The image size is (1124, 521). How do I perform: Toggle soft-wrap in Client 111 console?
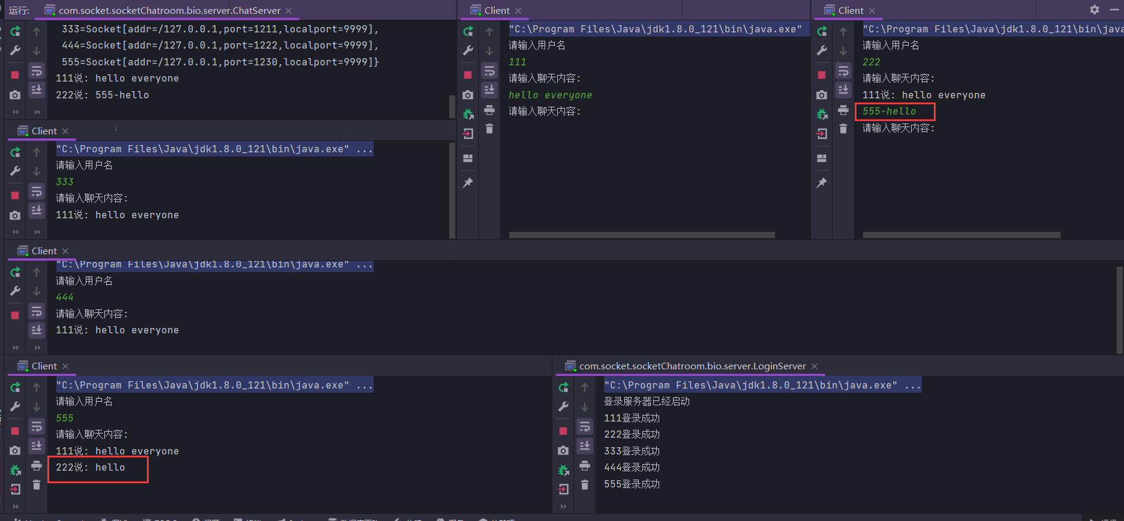(x=489, y=71)
